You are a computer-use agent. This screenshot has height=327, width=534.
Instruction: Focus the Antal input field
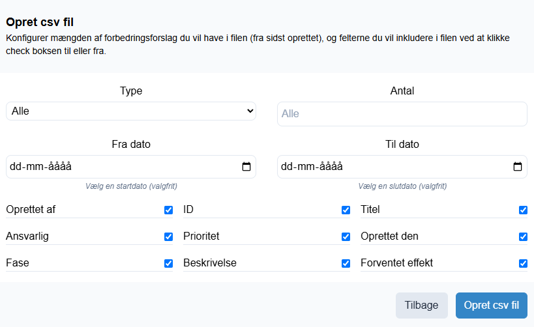point(402,113)
